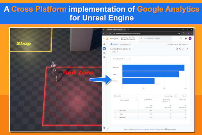Open the Advertising icon in sidebar
The width and height of the screenshot is (202, 135).
point(104,57)
